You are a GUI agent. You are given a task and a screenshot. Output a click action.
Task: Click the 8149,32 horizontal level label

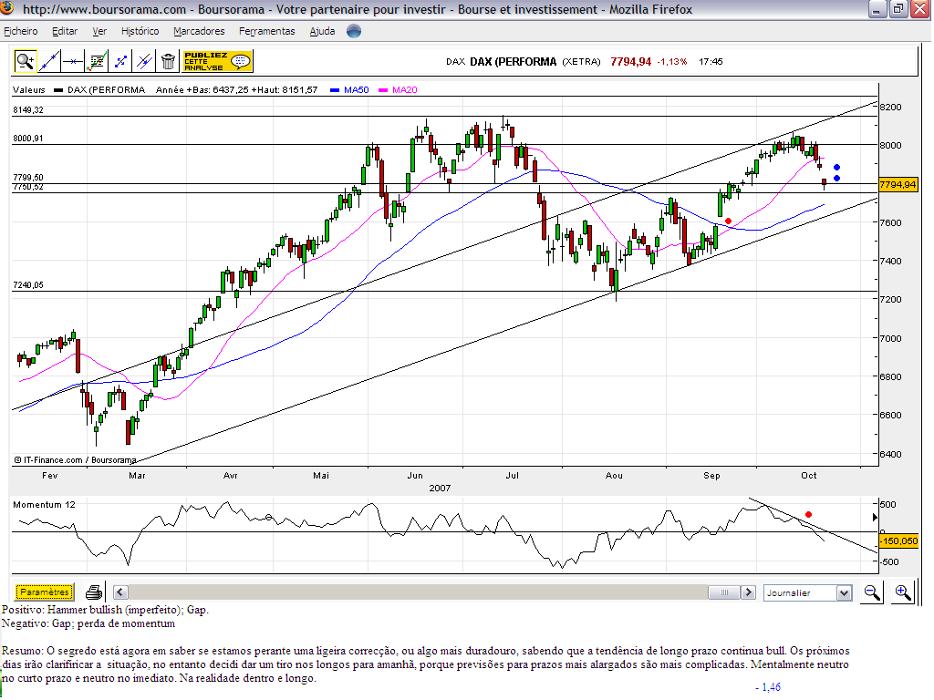tap(28, 110)
